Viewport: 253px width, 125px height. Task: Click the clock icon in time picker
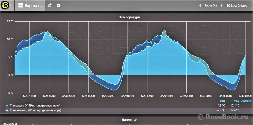point(228,6)
